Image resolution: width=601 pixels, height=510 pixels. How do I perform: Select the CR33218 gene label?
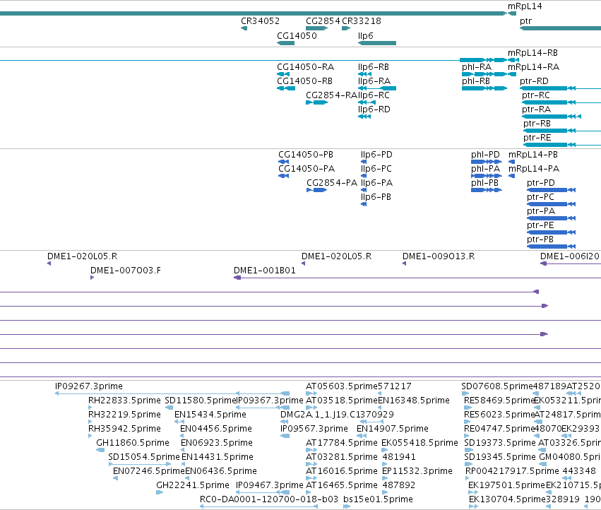pyautogui.click(x=362, y=21)
